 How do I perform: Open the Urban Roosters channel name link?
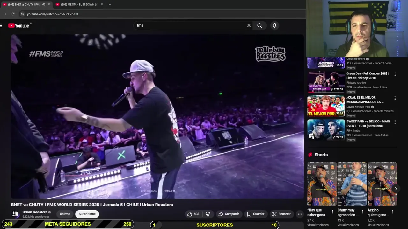click(x=35, y=212)
